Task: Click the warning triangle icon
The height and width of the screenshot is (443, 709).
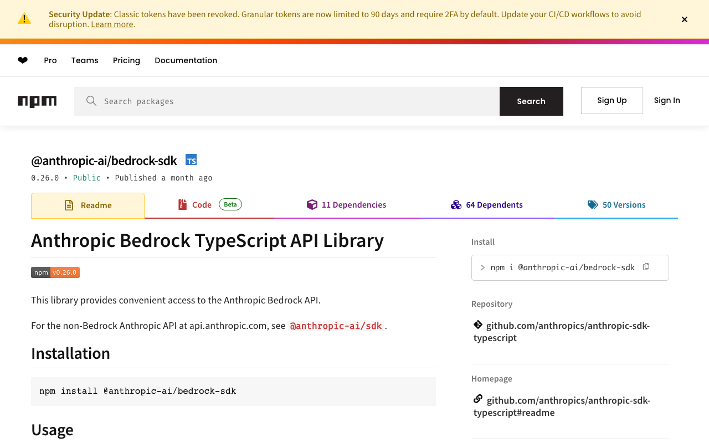Action: point(24,19)
